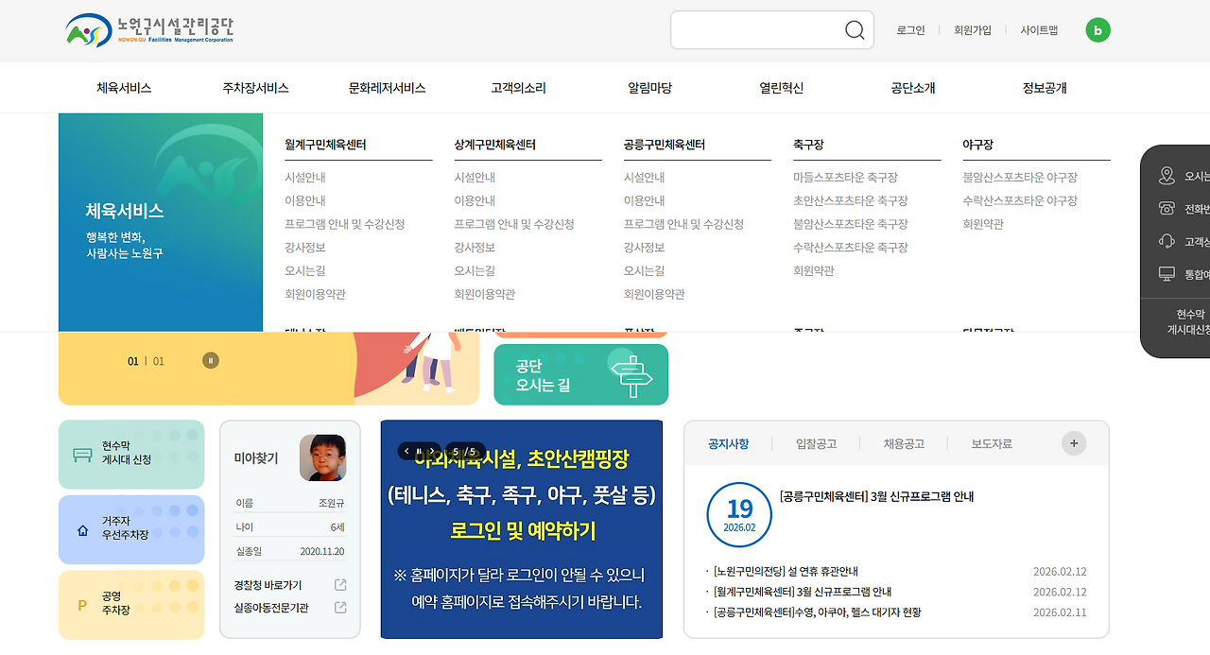Image resolution: width=1210 pixels, height=655 pixels.
Task: Click the missing child photo thumbnail
Action: click(322, 457)
